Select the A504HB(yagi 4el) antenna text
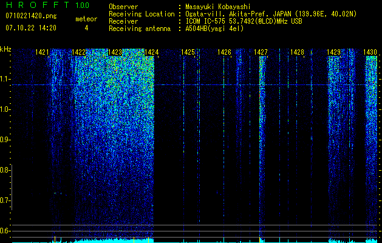Screen dimensions: 382x243 (x=214, y=29)
